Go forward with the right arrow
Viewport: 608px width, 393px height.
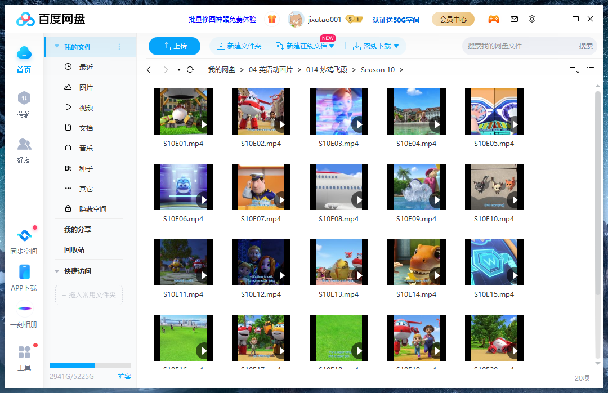point(166,70)
